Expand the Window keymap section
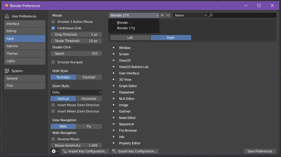281x157 pixels. 114,47
